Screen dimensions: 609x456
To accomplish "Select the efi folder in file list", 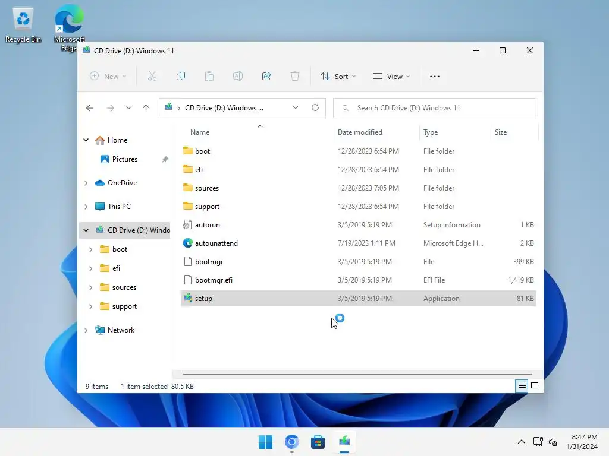I will click(358, 169).
